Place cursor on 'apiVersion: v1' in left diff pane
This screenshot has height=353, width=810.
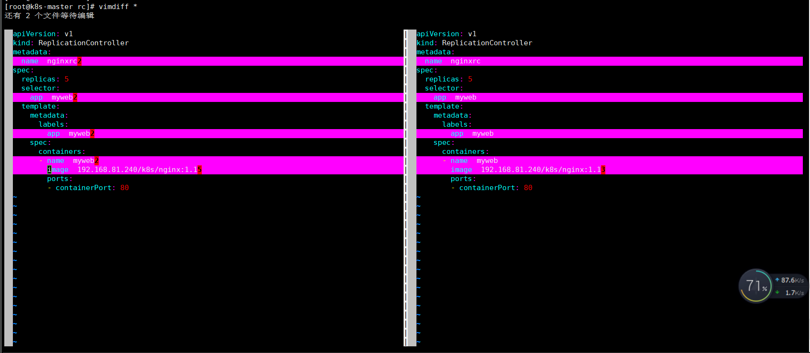click(x=43, y=34)
